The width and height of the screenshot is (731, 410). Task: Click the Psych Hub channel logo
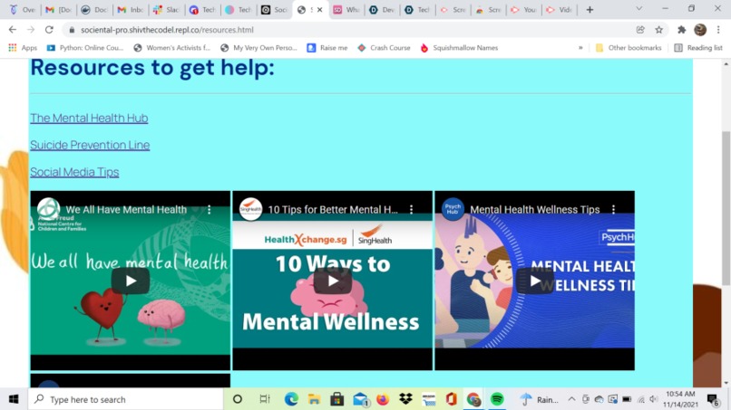[453, 209]
